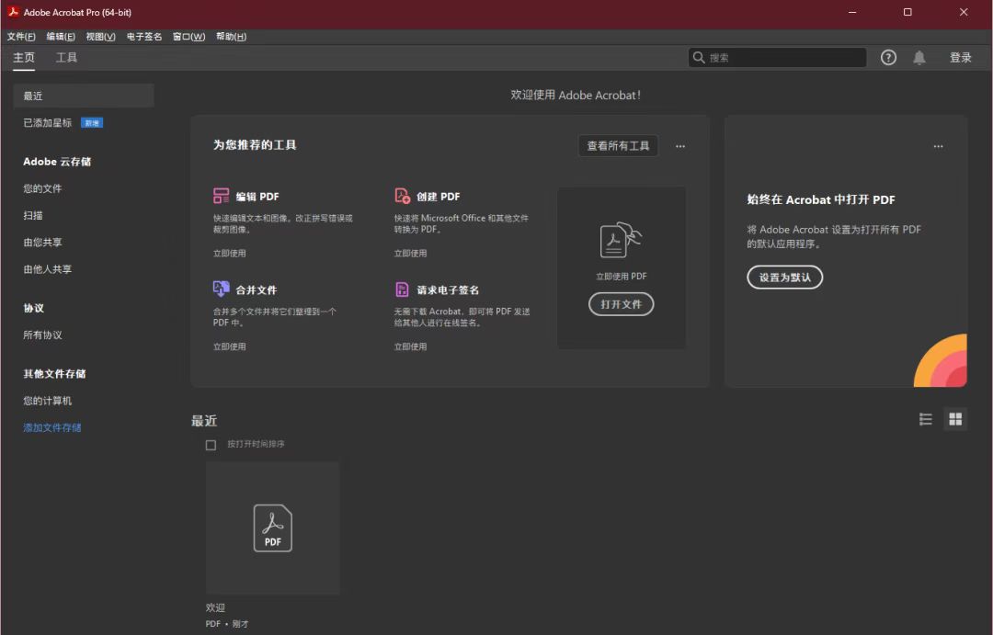The width and height of the screenshot is (993, 635).
Task: Close the Adobe Acrobat Pro window
Action: point(964,12)
